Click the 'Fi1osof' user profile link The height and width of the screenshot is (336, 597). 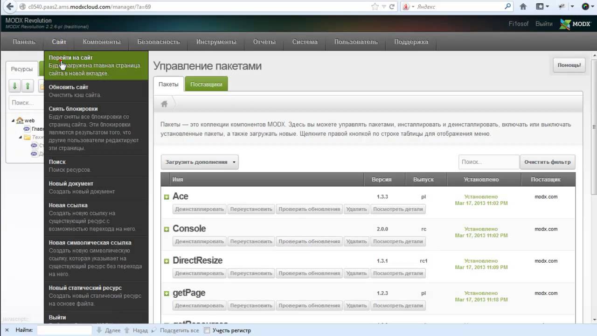coord(519,24)
